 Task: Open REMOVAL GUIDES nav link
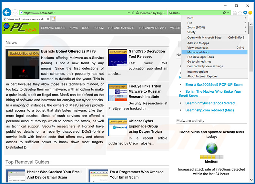click(x=53, y=28)
